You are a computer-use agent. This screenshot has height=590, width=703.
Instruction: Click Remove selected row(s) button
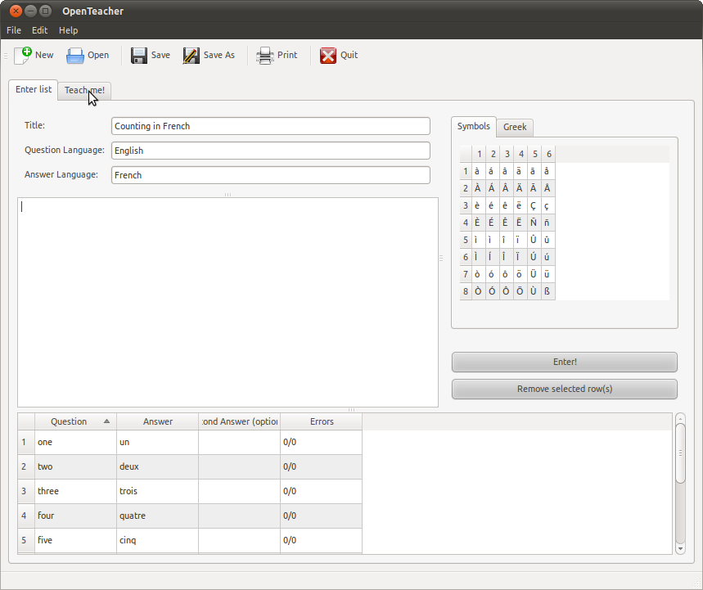click(565, 389)
